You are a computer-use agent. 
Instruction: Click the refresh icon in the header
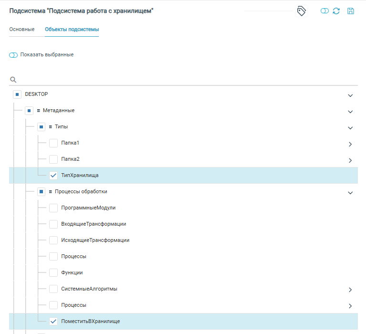(x=336, y=11)
